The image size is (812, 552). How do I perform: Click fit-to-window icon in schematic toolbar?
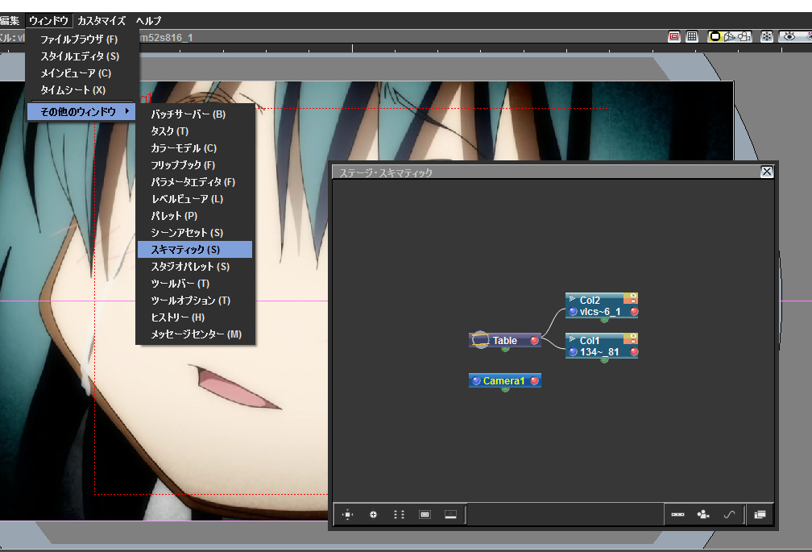point(347,514)
